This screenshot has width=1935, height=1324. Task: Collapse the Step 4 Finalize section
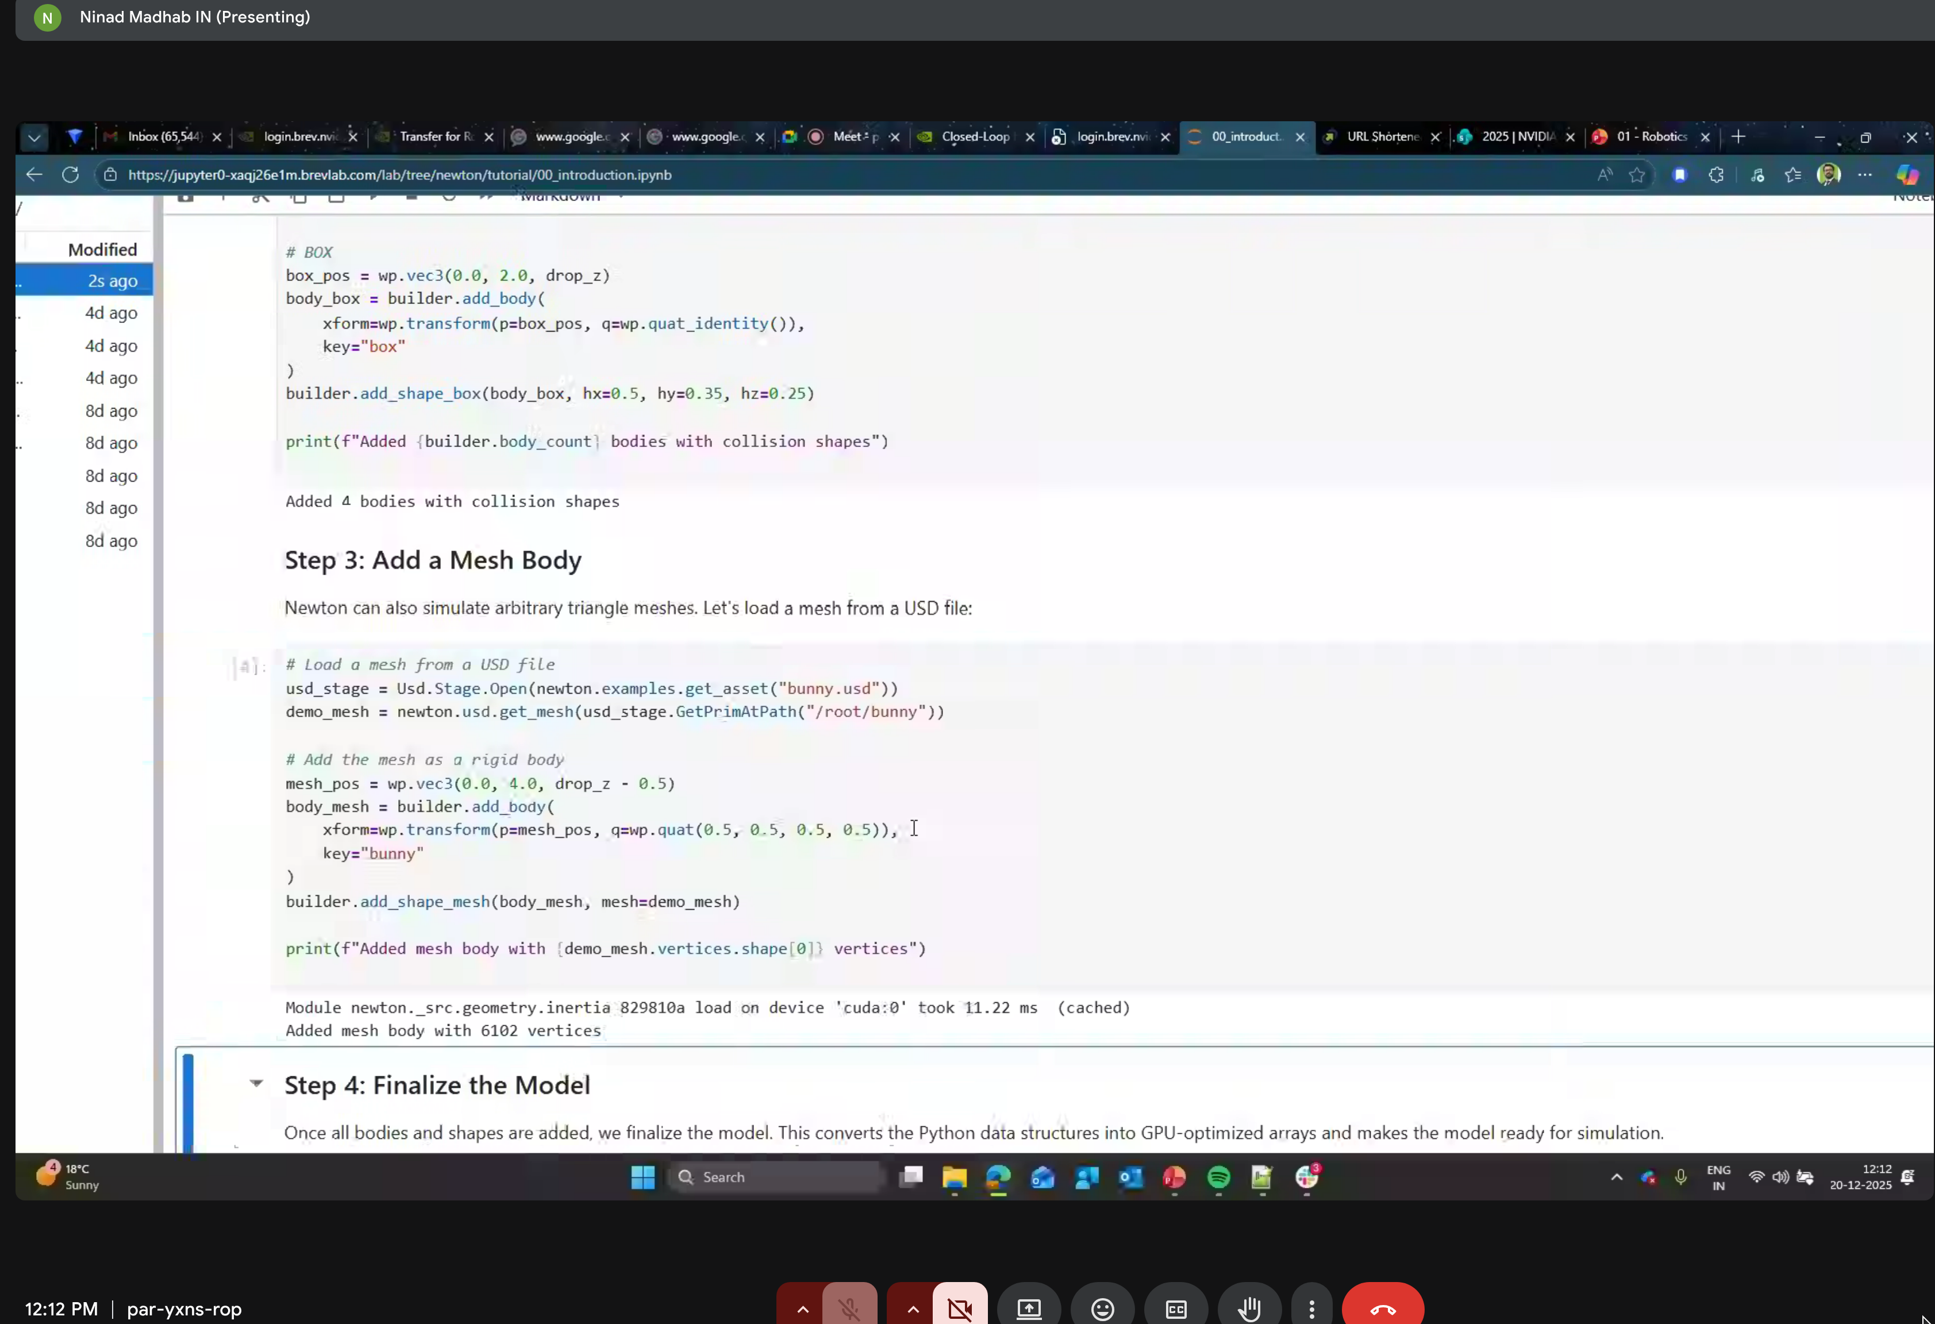tap(256, 1083)
